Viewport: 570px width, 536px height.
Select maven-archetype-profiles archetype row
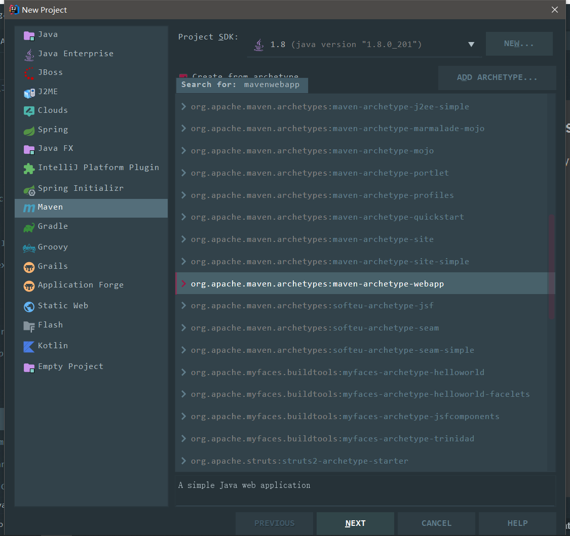point(362,195)
